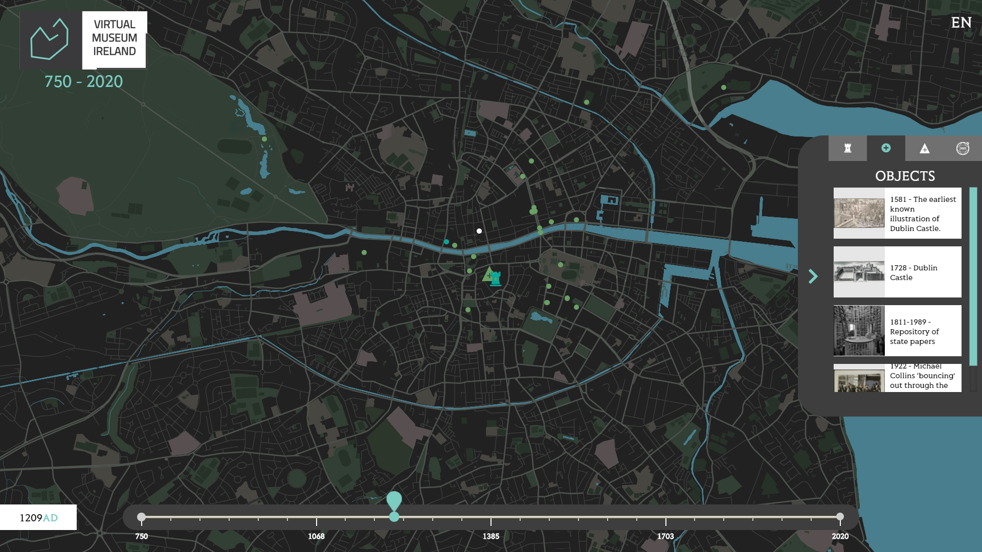Switch to the triangle plus tab

pyautogui.click(x=924, y=148)
